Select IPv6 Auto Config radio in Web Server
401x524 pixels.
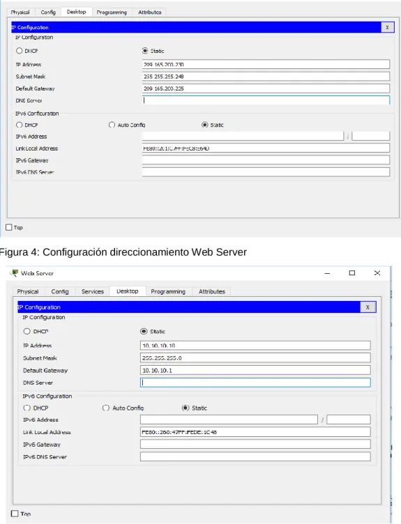click(x=106, y=408)
